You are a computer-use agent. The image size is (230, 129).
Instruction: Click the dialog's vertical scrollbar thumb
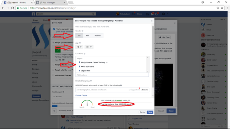[x=153, y=57]
